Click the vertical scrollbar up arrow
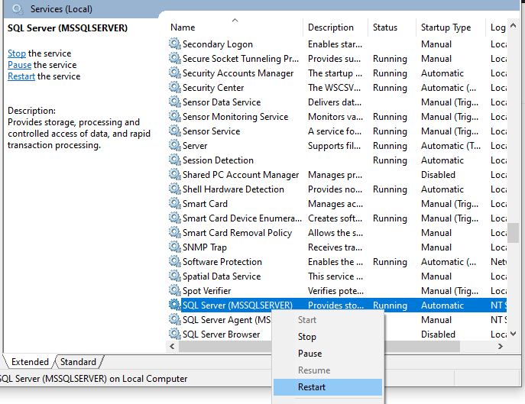 pos(513,25)
